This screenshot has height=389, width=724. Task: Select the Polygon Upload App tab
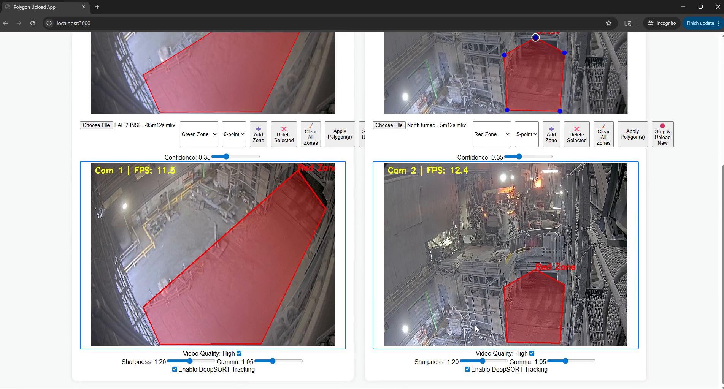click(45, 7)
